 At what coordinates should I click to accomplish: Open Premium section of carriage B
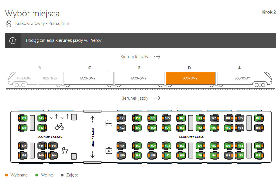(x=24, y=78)
